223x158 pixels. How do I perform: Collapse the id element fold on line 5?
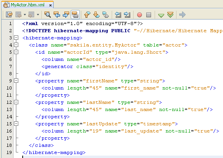[16, 52]
